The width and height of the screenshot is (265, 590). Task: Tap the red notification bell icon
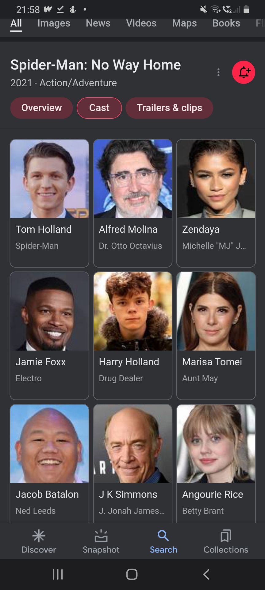244,72
